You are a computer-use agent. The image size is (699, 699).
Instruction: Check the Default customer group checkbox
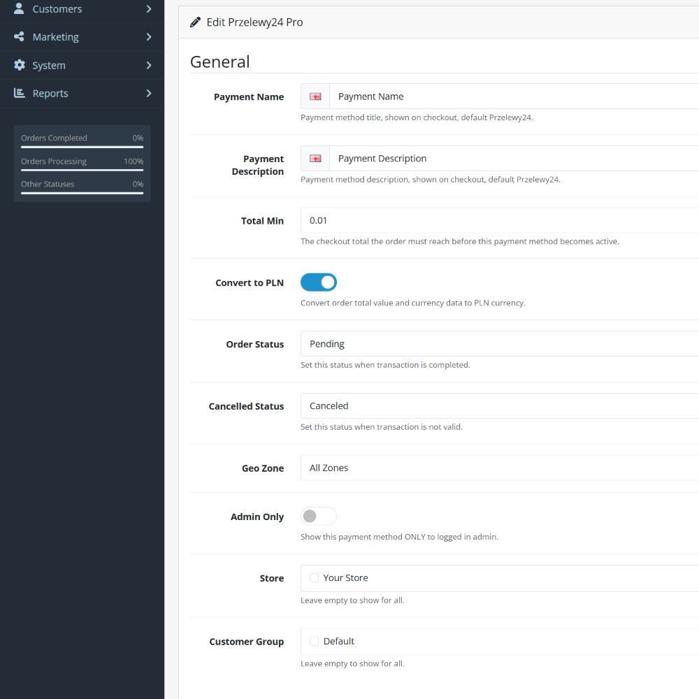(x=315, y=641)
